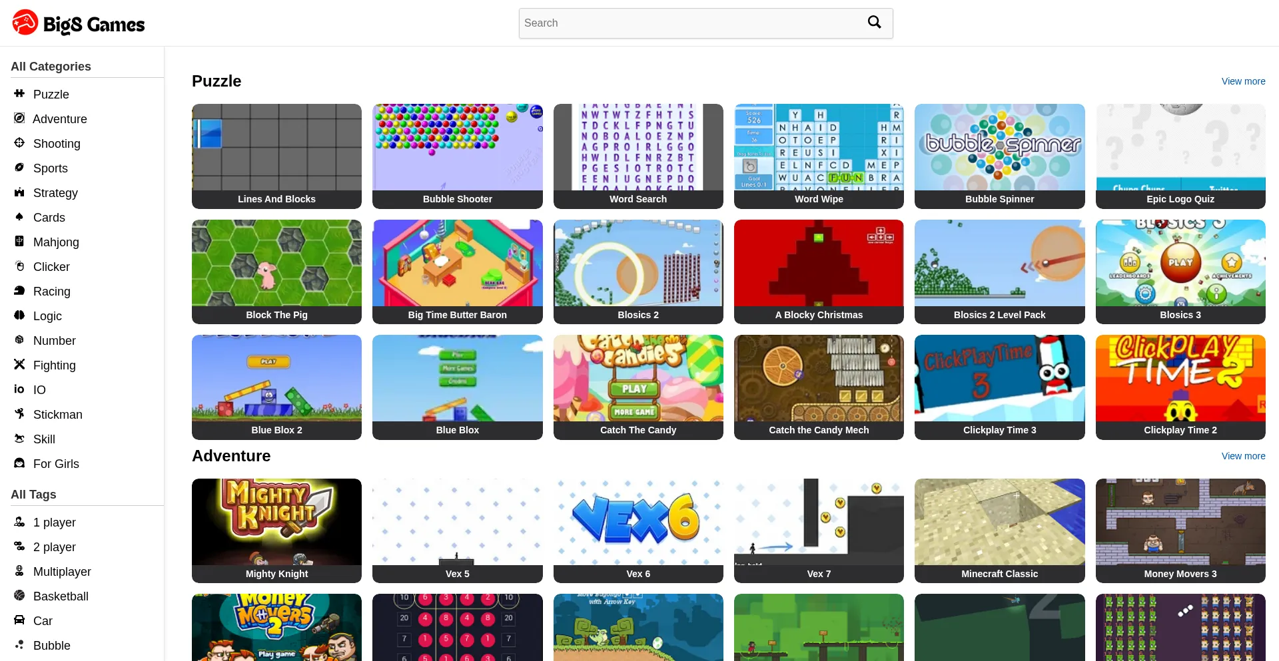1279x661 pixels.
Task: Click the 1 player tag icon
Action: 19,522
